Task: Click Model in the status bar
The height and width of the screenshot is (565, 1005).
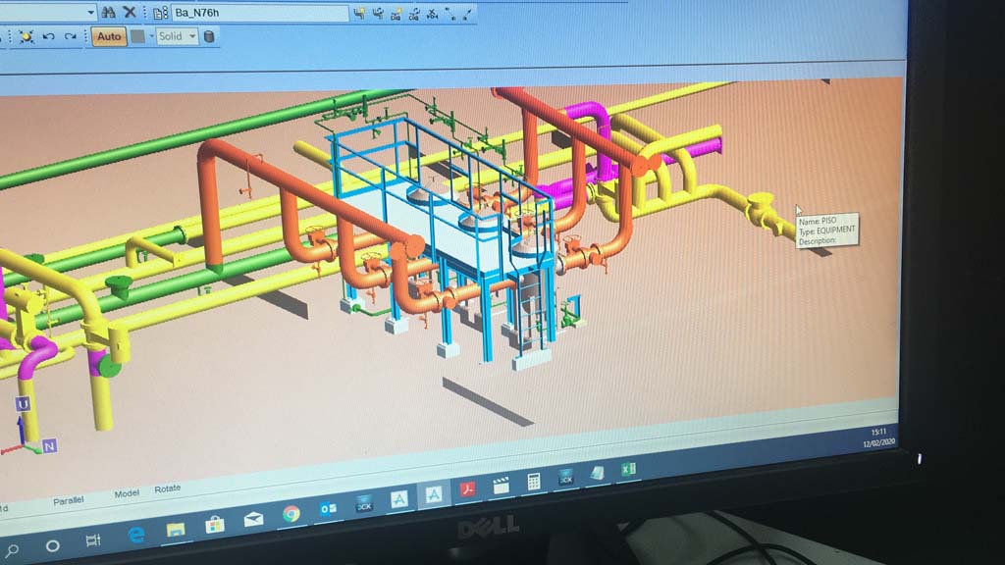Action: coord(127,493)
